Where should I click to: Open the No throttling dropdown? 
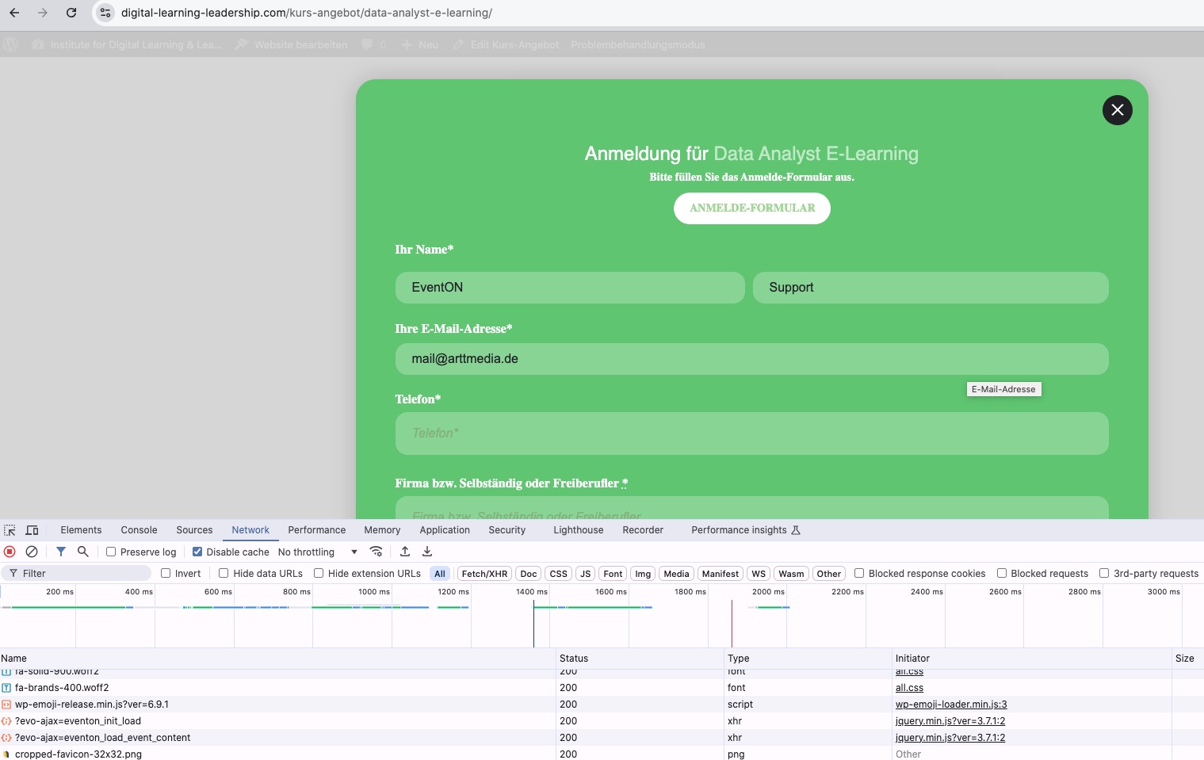(x=317, y=552)
